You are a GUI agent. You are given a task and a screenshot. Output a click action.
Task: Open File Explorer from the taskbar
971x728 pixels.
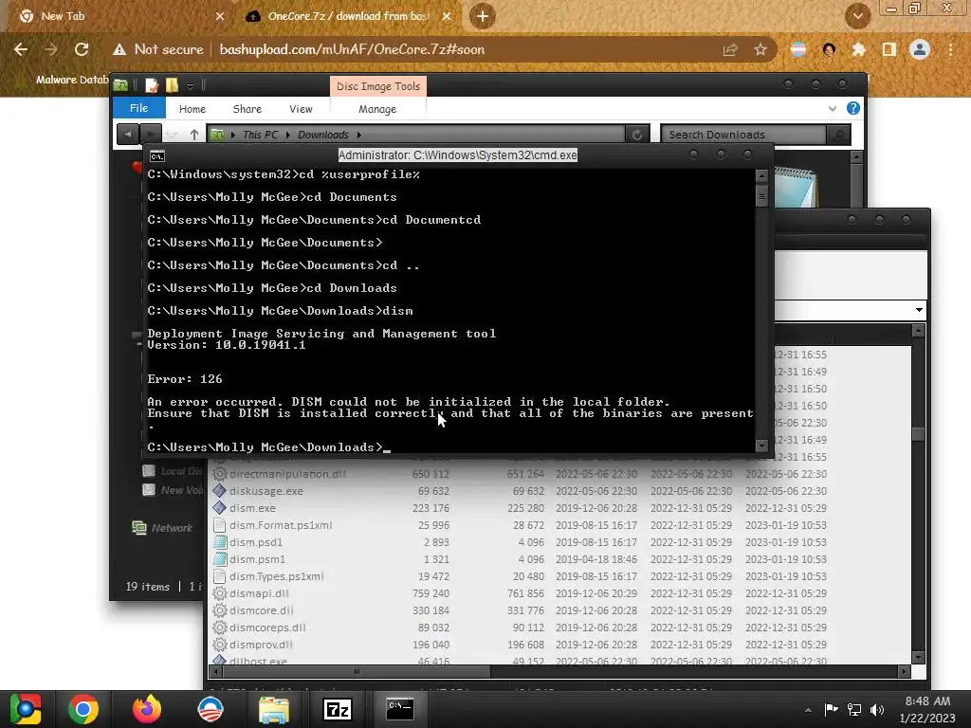pyautogui.click(x=274, y=709)
